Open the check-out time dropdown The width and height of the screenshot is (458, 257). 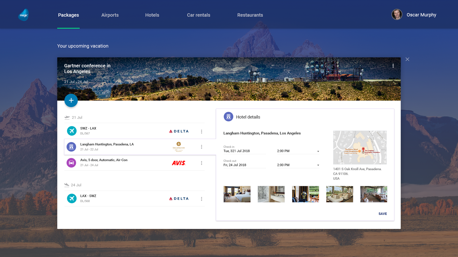[x=318, y=165]
